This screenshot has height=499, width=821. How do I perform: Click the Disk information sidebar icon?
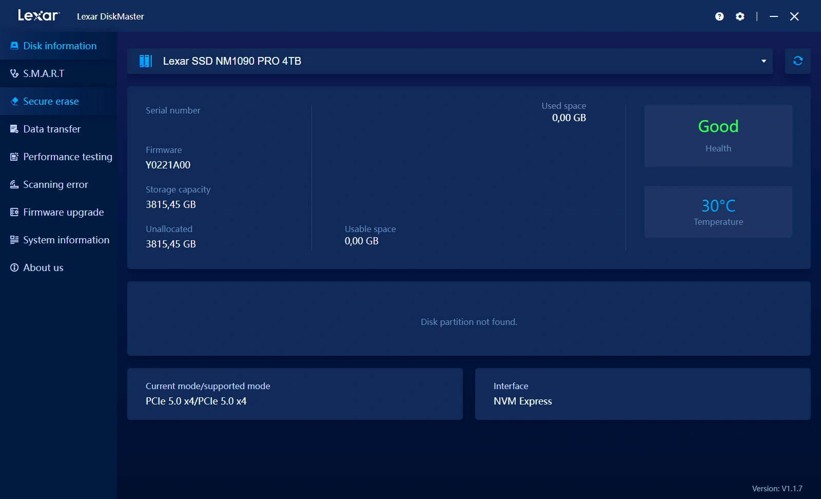(x=14, y=46)
